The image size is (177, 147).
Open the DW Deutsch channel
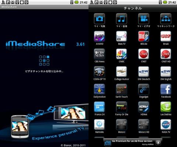click(x=144, y=72)
